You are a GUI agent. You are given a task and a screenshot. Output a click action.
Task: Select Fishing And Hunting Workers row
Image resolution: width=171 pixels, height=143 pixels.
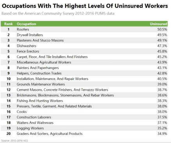point(84,101)
